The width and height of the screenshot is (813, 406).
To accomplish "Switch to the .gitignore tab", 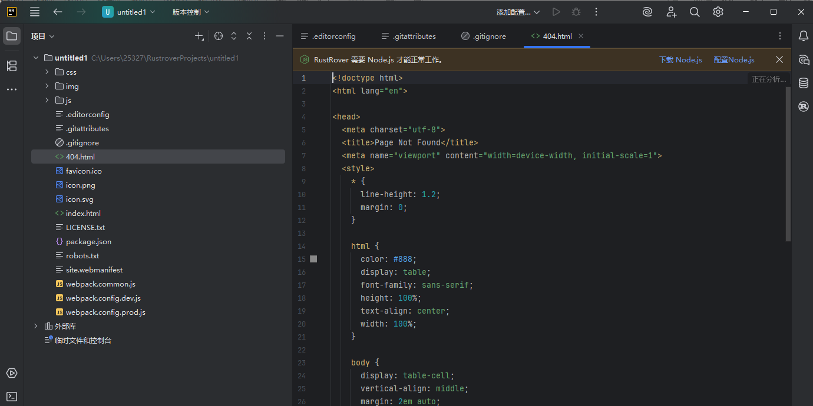I will (484, 36).
